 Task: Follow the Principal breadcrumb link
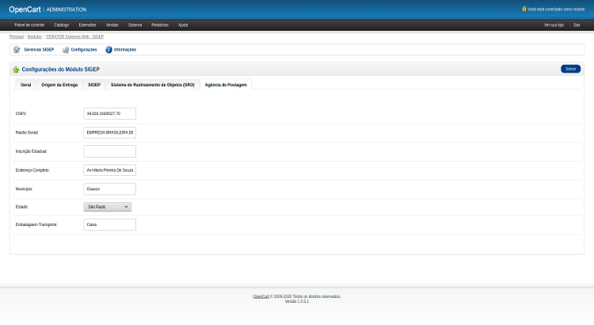(x=17, y=36)
